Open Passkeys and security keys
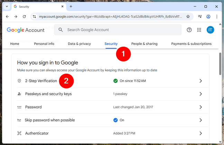 click(113, 94)
